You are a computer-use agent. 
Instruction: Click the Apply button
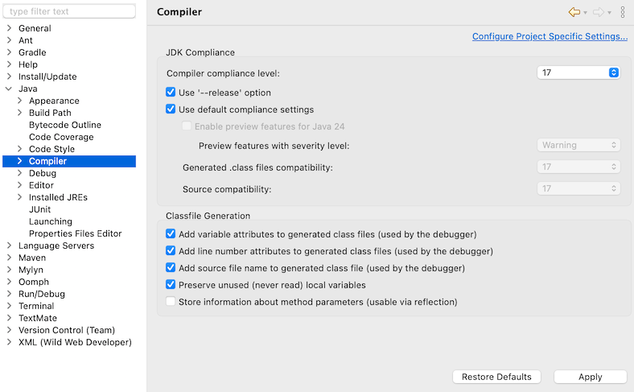[x=590, y=377]
